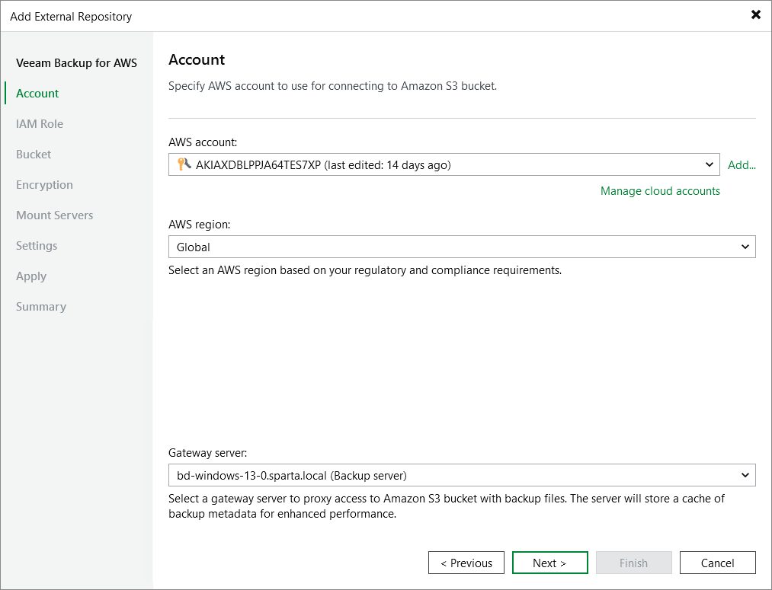Close the Add External Repository dialog

[756, 14]
